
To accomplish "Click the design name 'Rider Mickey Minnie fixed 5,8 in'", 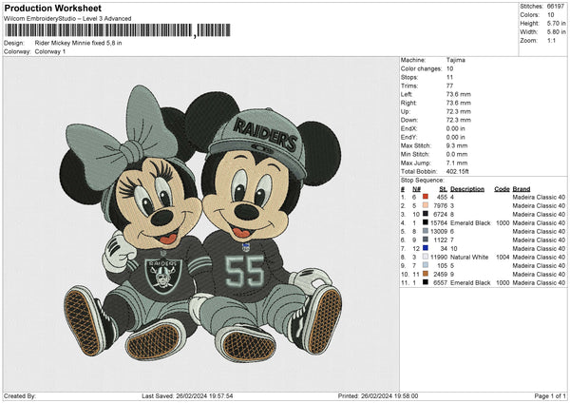I will click(x=78, y=43).
